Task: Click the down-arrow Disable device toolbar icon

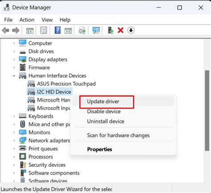Action: (x=131, y=30)
